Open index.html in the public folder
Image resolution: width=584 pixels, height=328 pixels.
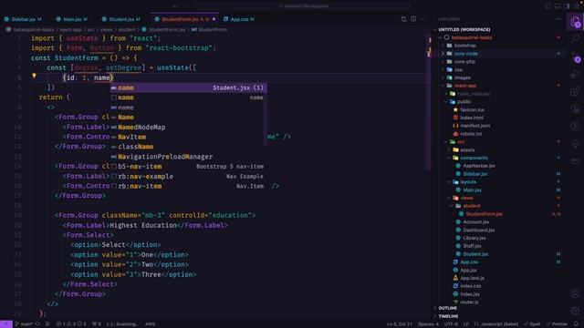(x=472, y=118)
